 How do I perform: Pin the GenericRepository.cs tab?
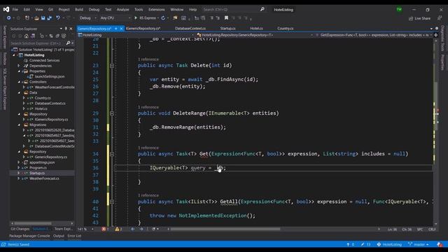point(115,29)
